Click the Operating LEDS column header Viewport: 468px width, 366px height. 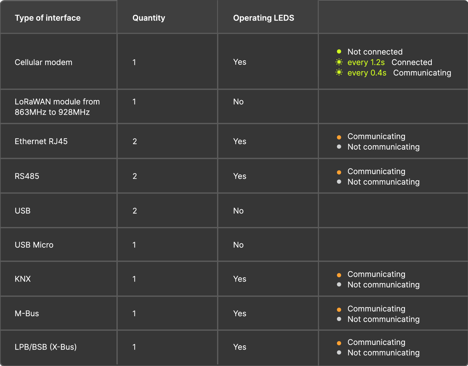(x=264, y=18)
